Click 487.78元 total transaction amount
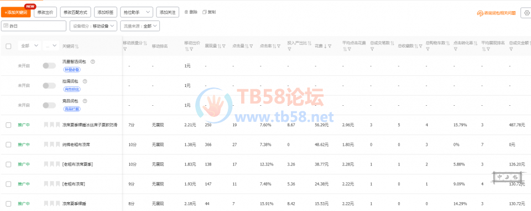This screenshot has height=211, width=531. pos(517,125)
